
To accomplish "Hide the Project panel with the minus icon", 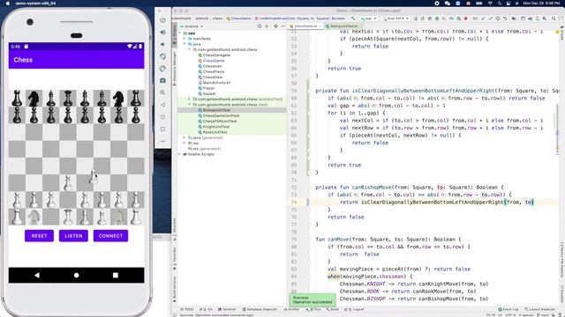I will (x=283, y=26).
